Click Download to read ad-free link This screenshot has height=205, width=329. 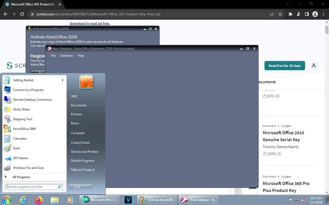[90, 23]
